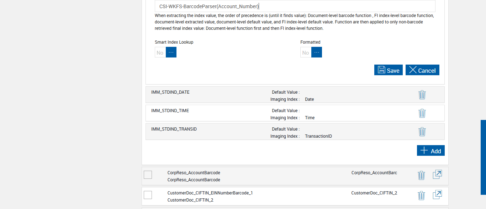Toggle the Smart Index Lookup switch
Screen dimensions: 486x209
click(x=165, y=52)
